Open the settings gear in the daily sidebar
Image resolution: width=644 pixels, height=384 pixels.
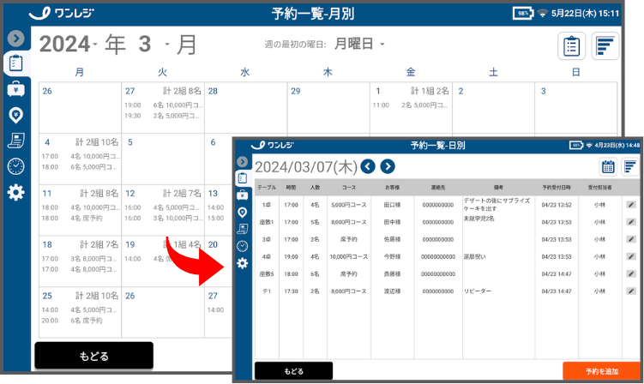tap(243, 263)
